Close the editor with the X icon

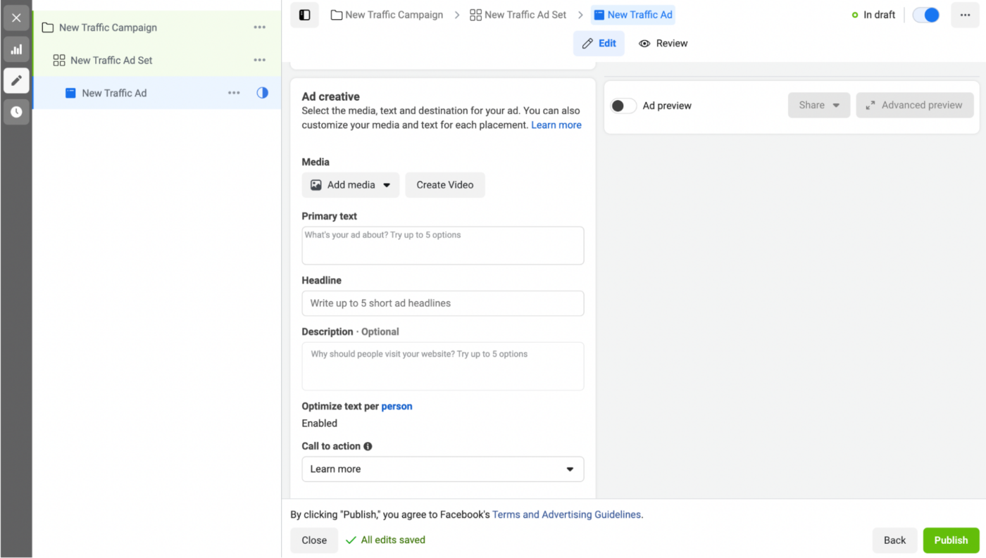point(16,18)
